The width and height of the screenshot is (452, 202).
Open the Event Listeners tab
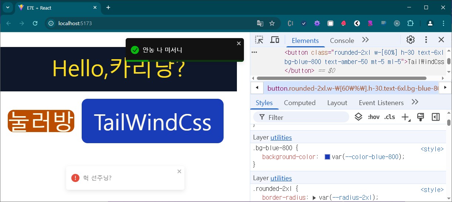pyautogui.click(x=381, y=102)
